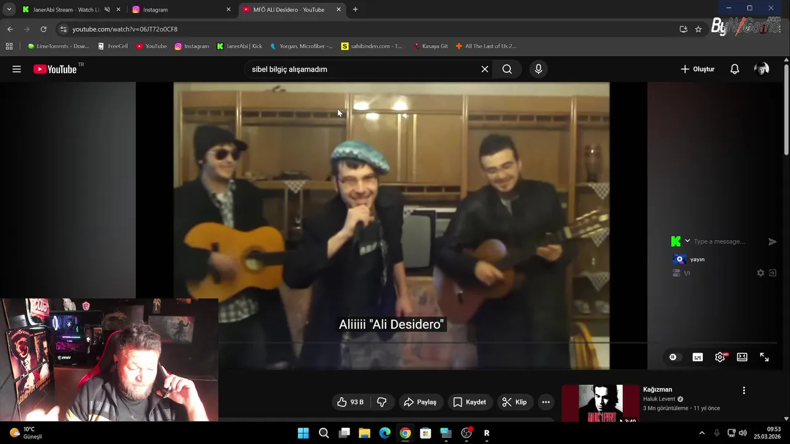Screen dimensions: 790x444
Task: Open the Kasaya Git bookmark
Action: click(430, 46)
